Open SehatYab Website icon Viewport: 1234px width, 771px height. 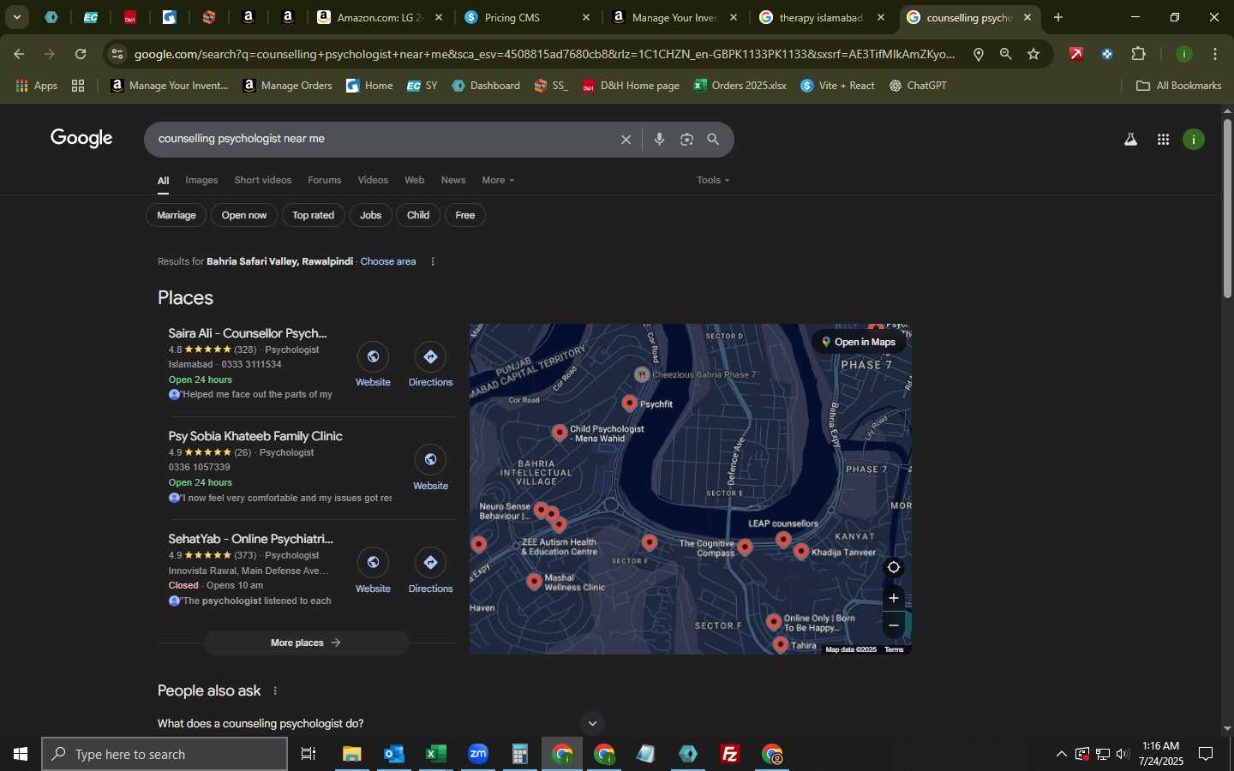tap(373, 563)
